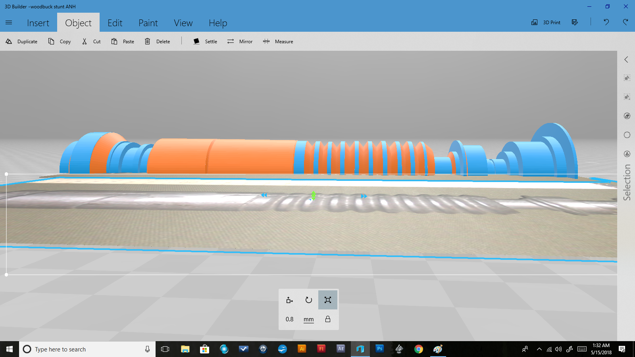
Task: Open the Action Center notifications
Action: [622, 349]
